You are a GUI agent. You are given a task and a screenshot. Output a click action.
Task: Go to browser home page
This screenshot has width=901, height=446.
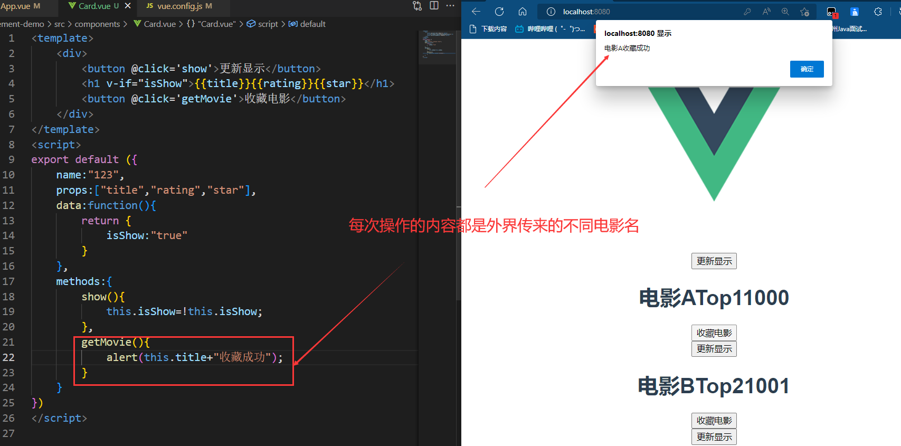click(523, 12)
